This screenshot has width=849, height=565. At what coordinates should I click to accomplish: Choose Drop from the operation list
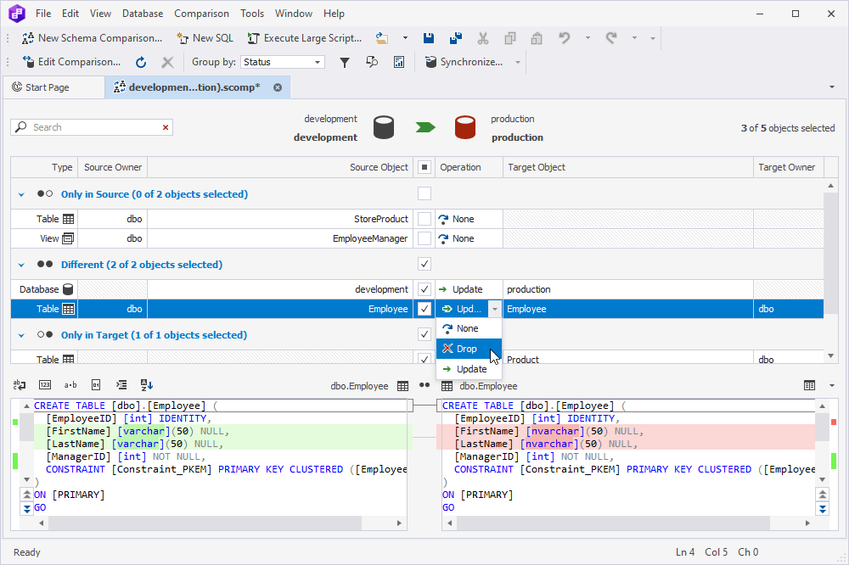coord(469,349)
